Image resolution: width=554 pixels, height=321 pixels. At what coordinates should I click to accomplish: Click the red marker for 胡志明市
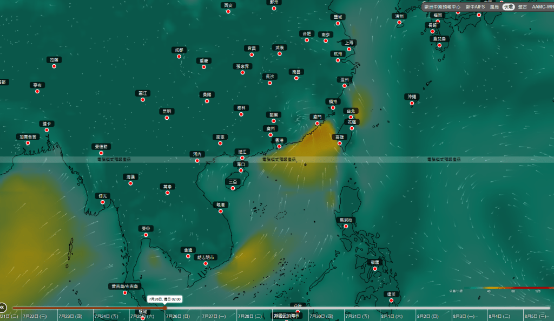[206, 264]
